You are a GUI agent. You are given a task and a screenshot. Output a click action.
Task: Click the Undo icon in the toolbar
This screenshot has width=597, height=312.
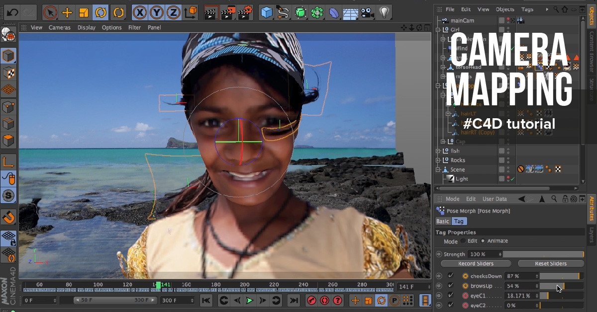coord(13,11)
